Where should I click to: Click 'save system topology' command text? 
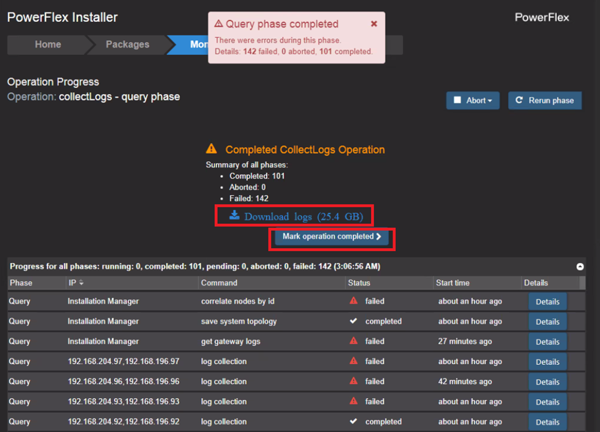(x=239, y=321)
